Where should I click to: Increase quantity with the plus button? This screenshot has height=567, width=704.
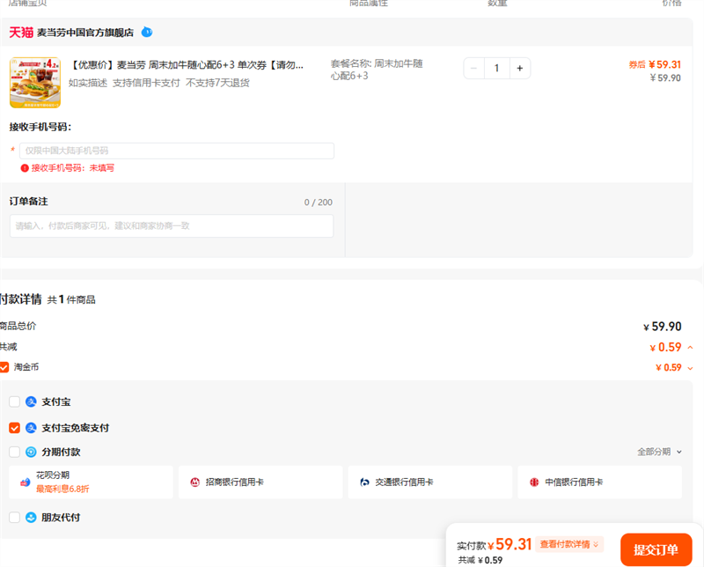point(519,69)
